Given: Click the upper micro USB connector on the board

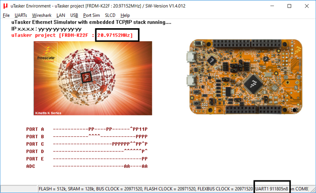Looking at the screenshot, I should click(x=191, y=57).
